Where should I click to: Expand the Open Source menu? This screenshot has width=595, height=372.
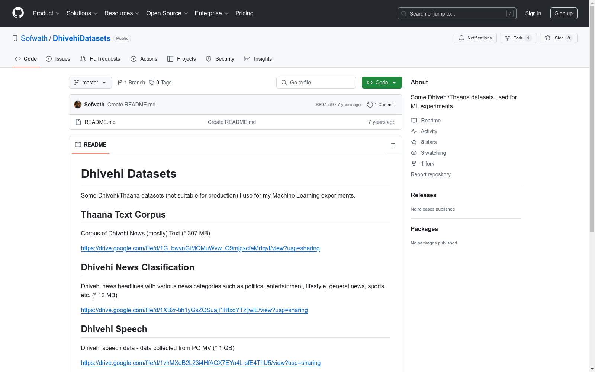[167, 13]
